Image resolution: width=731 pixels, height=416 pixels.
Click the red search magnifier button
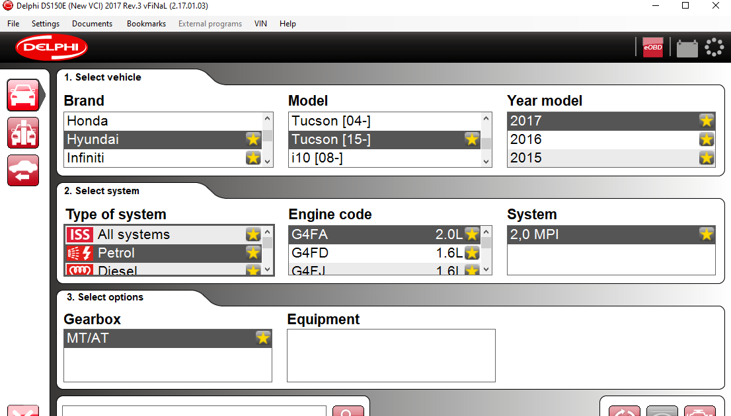click(348, 411)
